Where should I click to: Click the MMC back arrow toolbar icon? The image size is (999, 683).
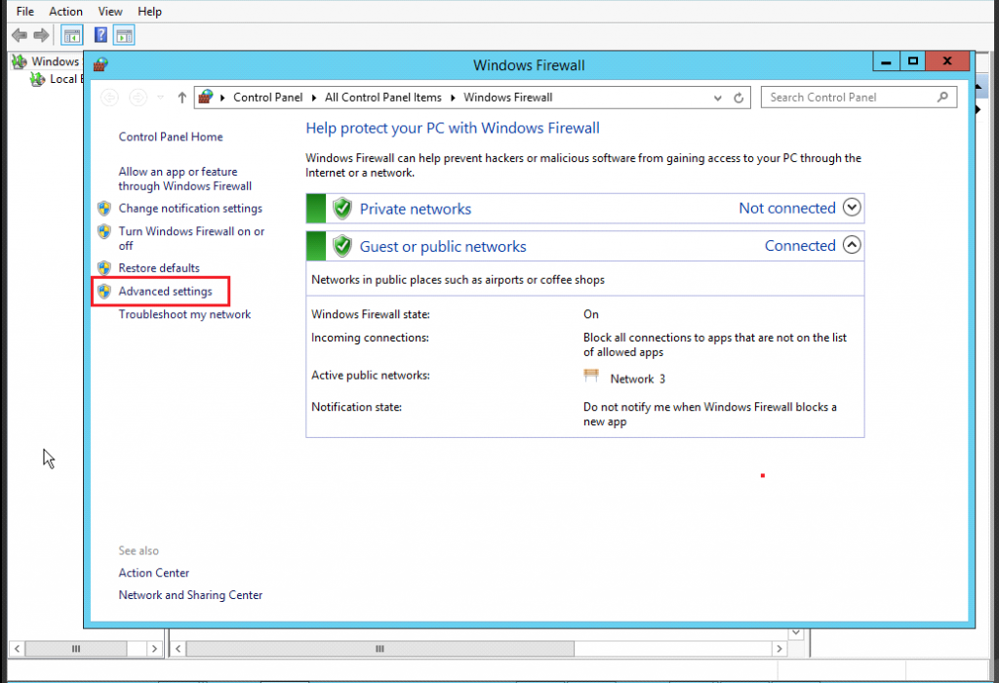point(20,35)
